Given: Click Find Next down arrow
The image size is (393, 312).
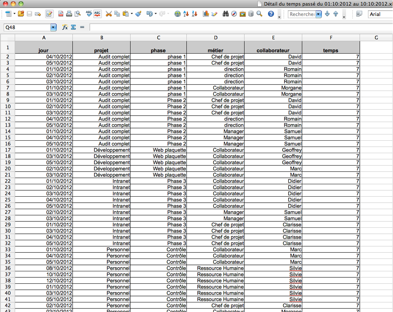Looking at the screenshot, I should (327, 14).
